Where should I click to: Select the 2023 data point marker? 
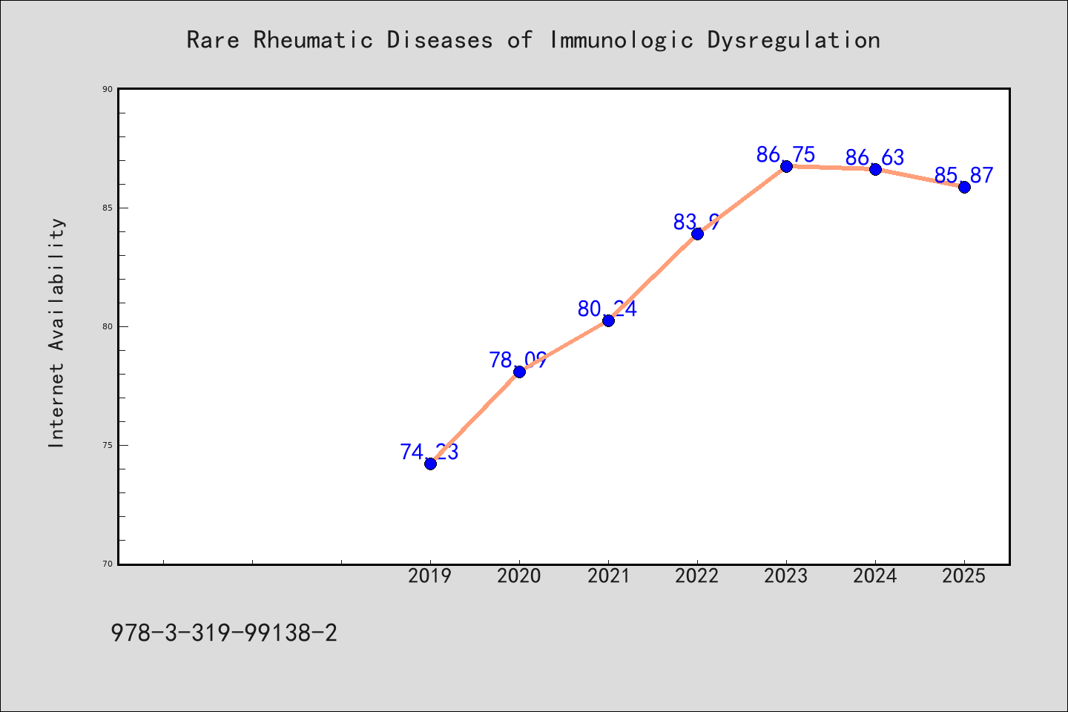click(x=786, y=166)
